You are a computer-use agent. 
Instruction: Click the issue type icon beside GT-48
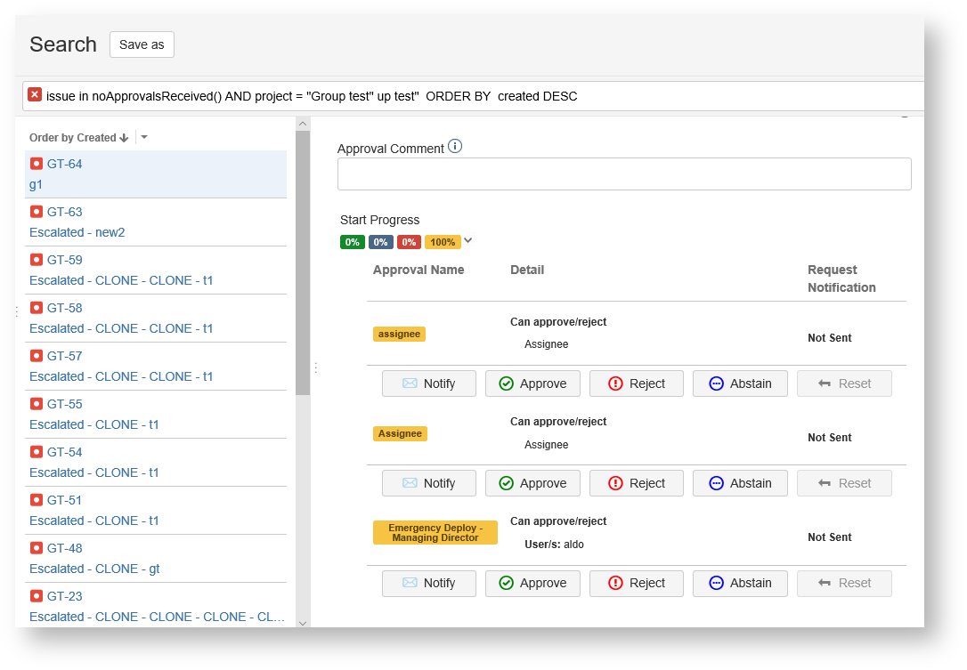[37, 548]
